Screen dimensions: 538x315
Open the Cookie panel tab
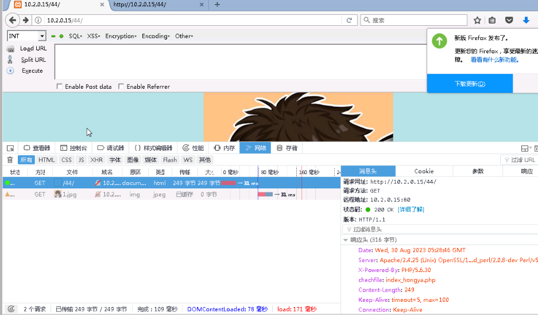click(x=424, y=171)
